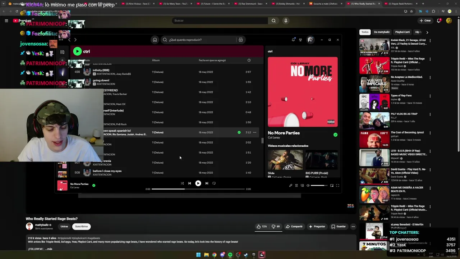The height and width of the screenshot is (259, 460).
Task: Toggle Spotify library sidebar icon
Action: 62,52
